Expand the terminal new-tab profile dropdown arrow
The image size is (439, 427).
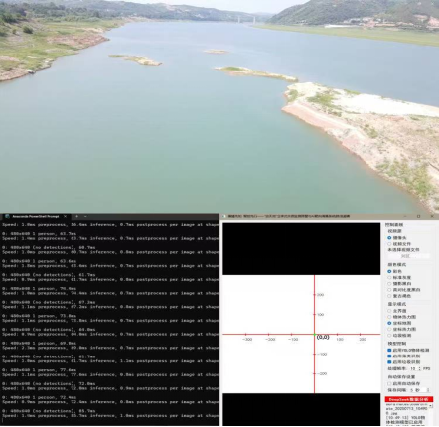[85, 216]
